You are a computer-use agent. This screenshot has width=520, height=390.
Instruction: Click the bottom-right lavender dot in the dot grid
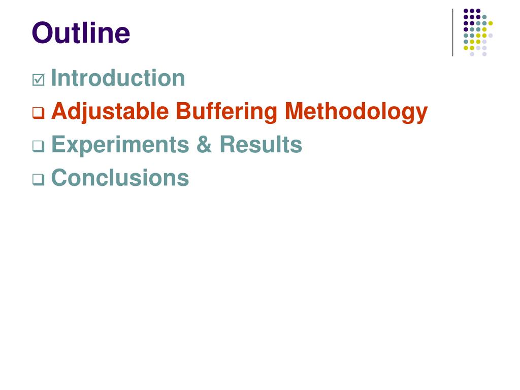click(x=484, y=54)
